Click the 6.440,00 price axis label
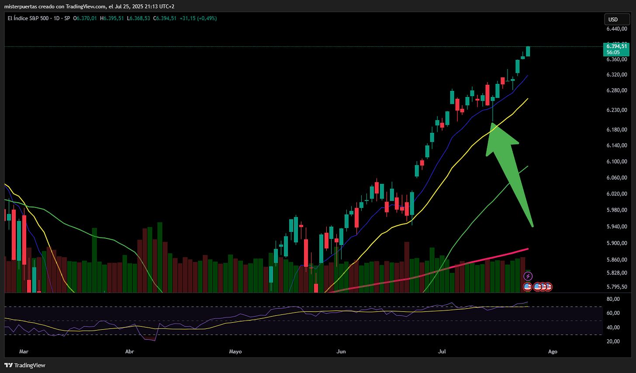This screenshot has height=373, width=636. click(x=617, y=29)
